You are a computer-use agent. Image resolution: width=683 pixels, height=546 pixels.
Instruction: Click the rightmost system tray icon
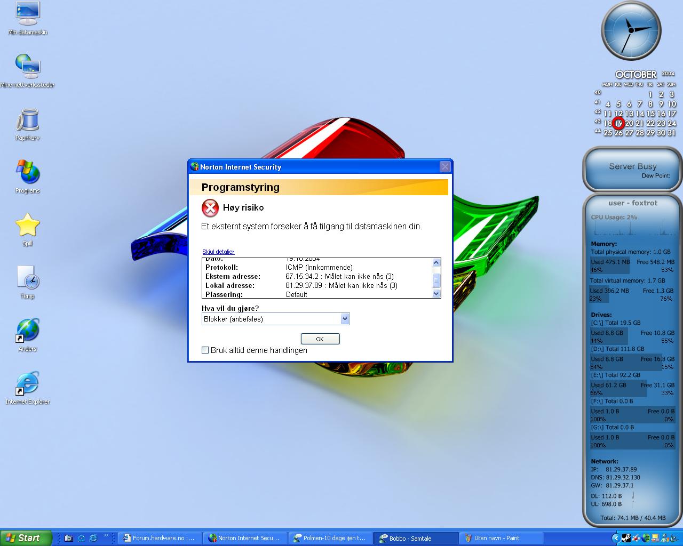pyautogui.click(x=673, y=538)
